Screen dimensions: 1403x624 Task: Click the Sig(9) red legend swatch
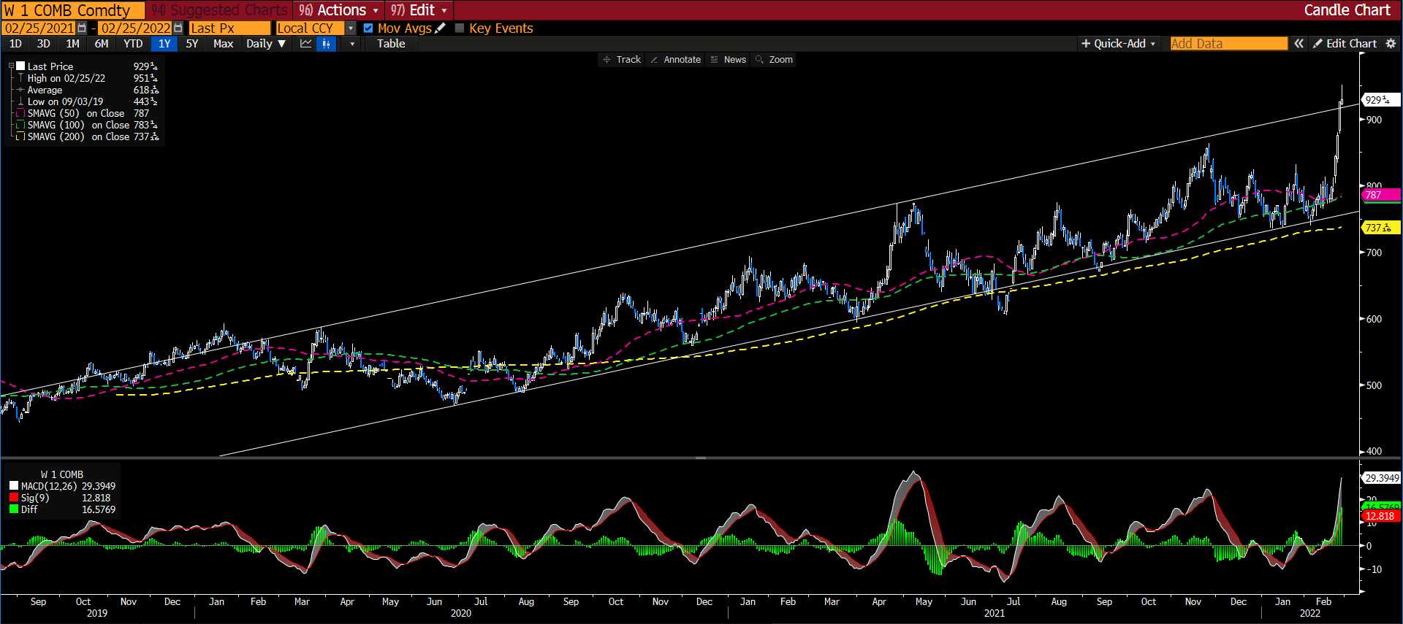click(14, 498)
